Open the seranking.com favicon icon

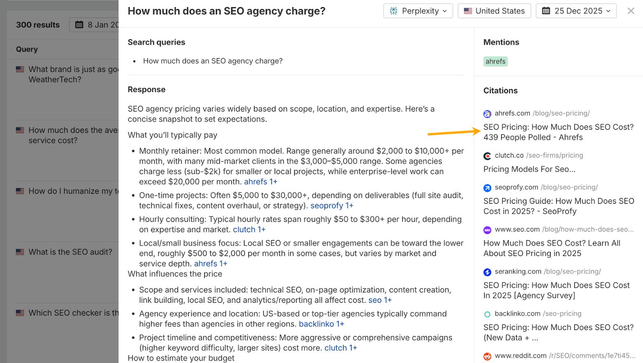pos(487,272)
